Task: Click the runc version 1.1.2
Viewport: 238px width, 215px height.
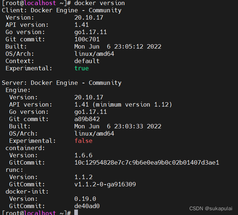Action: [83, 177]
